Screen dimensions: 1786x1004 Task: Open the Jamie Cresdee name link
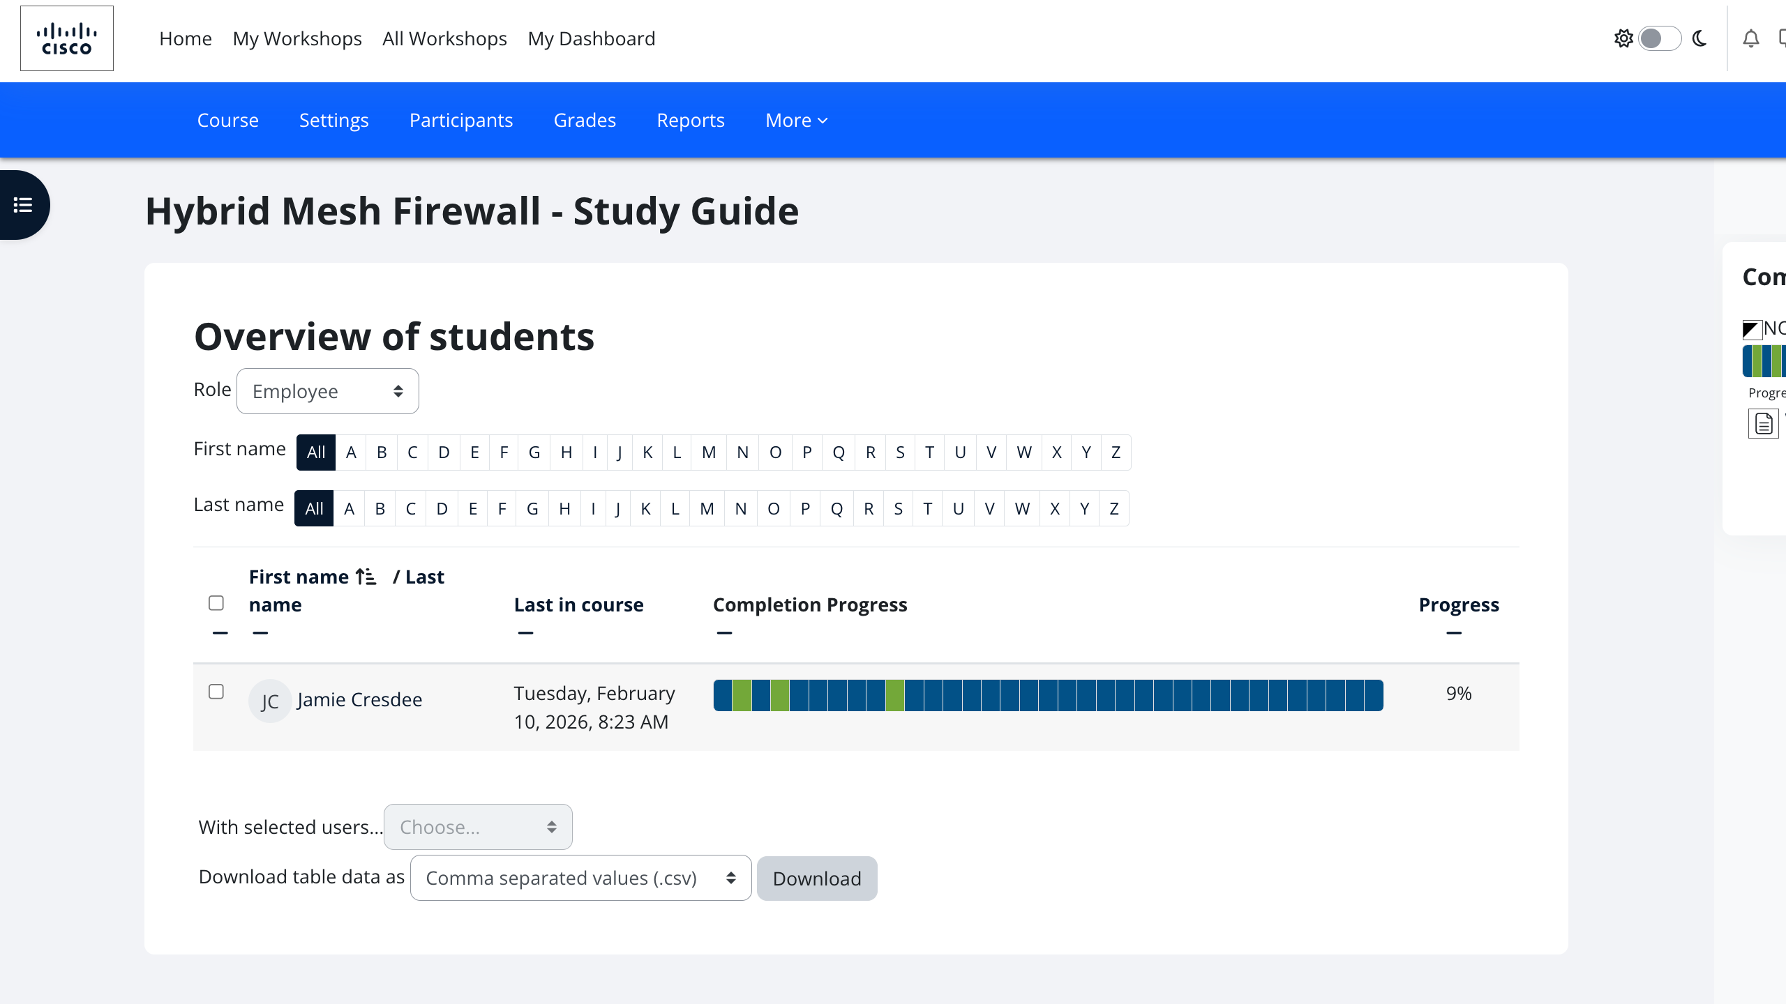(x=359, y=699)
